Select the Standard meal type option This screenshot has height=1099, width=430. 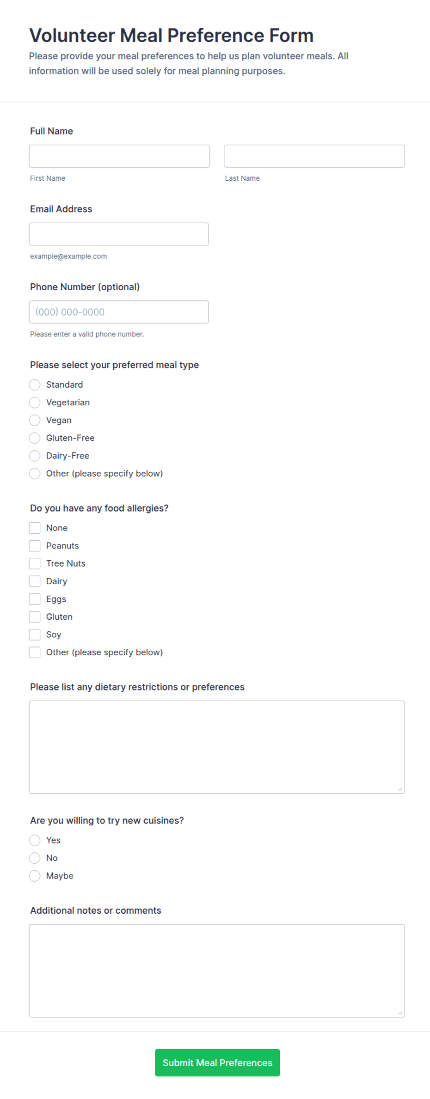35,385
